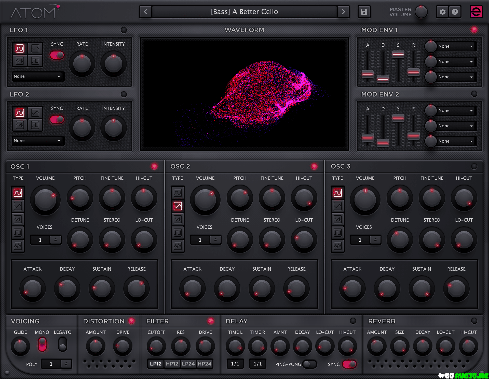Select the noise waveform type for OSC 1
The height and width of the screenshot is (379, 489).
[18, 246]
